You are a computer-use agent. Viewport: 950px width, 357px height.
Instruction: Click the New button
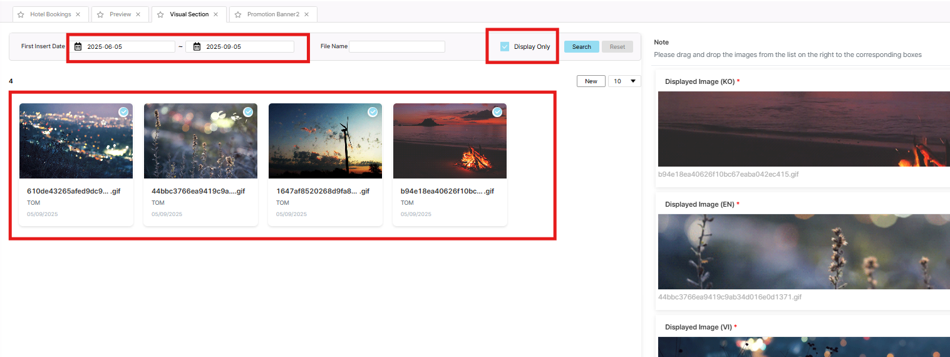(x=591, y=81)
